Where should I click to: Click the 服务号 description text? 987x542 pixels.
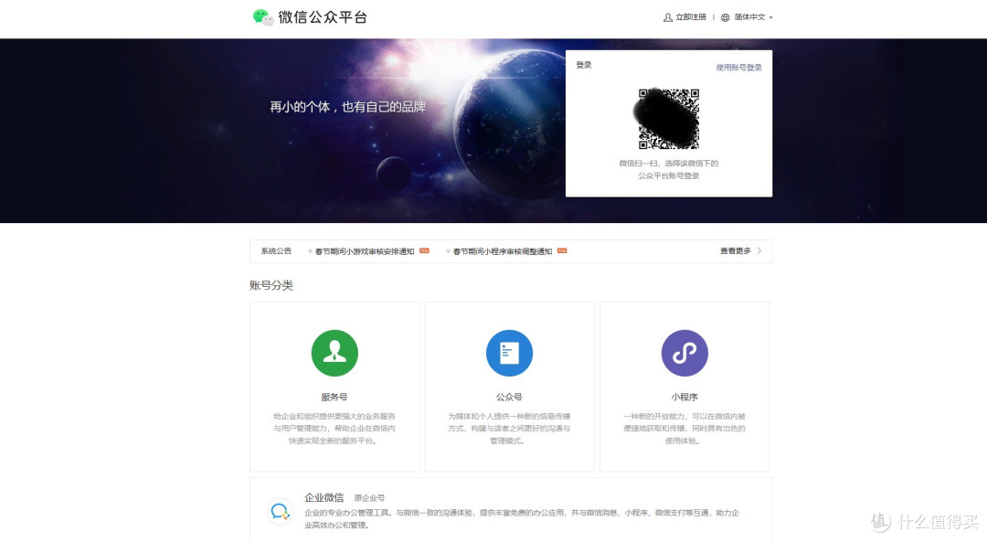tap(334, 428)
